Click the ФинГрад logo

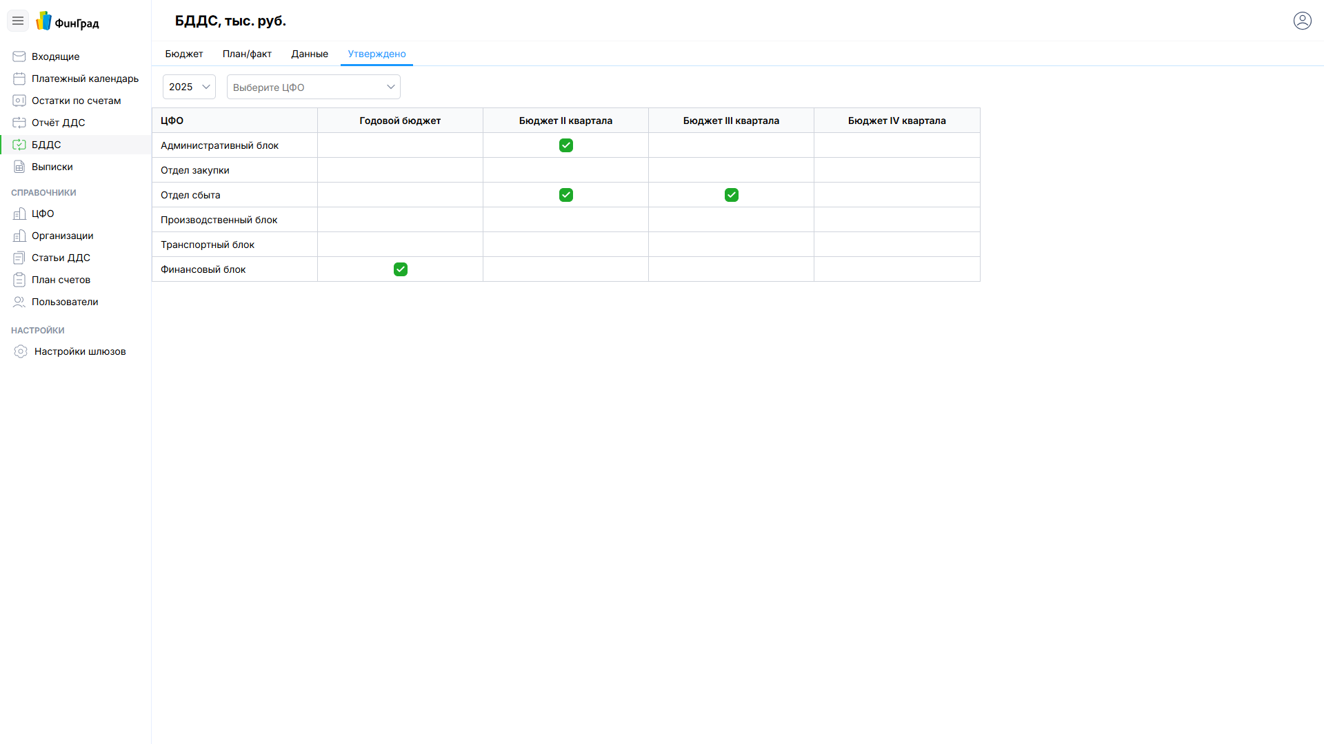tap(68, 21)
